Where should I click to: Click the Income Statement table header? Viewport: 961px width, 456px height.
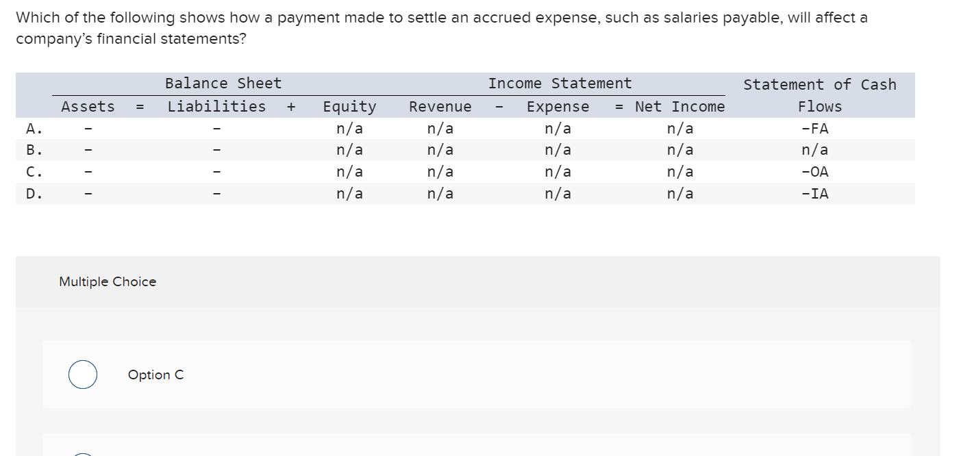pos(559,83)
